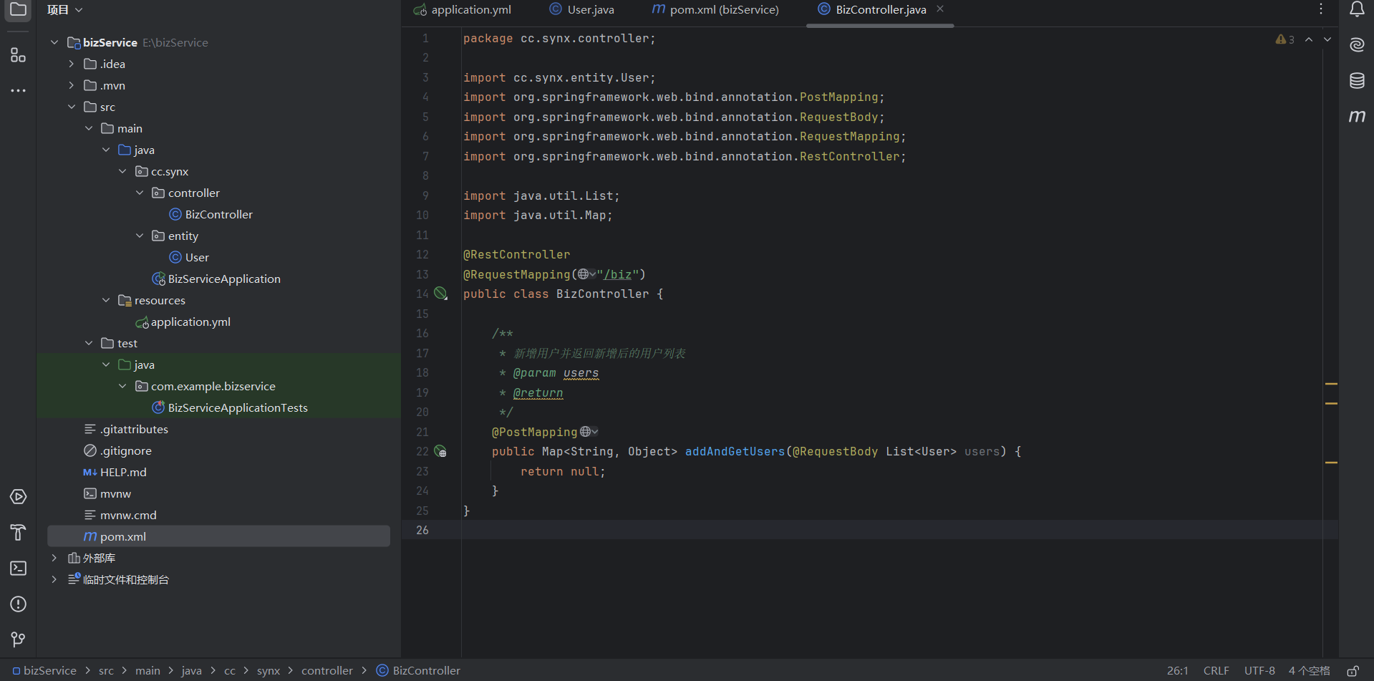
Task: Click BizController in the breadcrumb bar
Action: tap(419, 671)
